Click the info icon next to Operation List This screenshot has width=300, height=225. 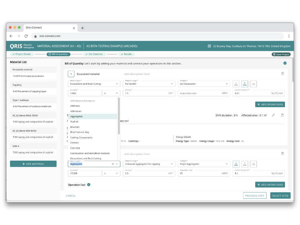(x=89, y=185)
